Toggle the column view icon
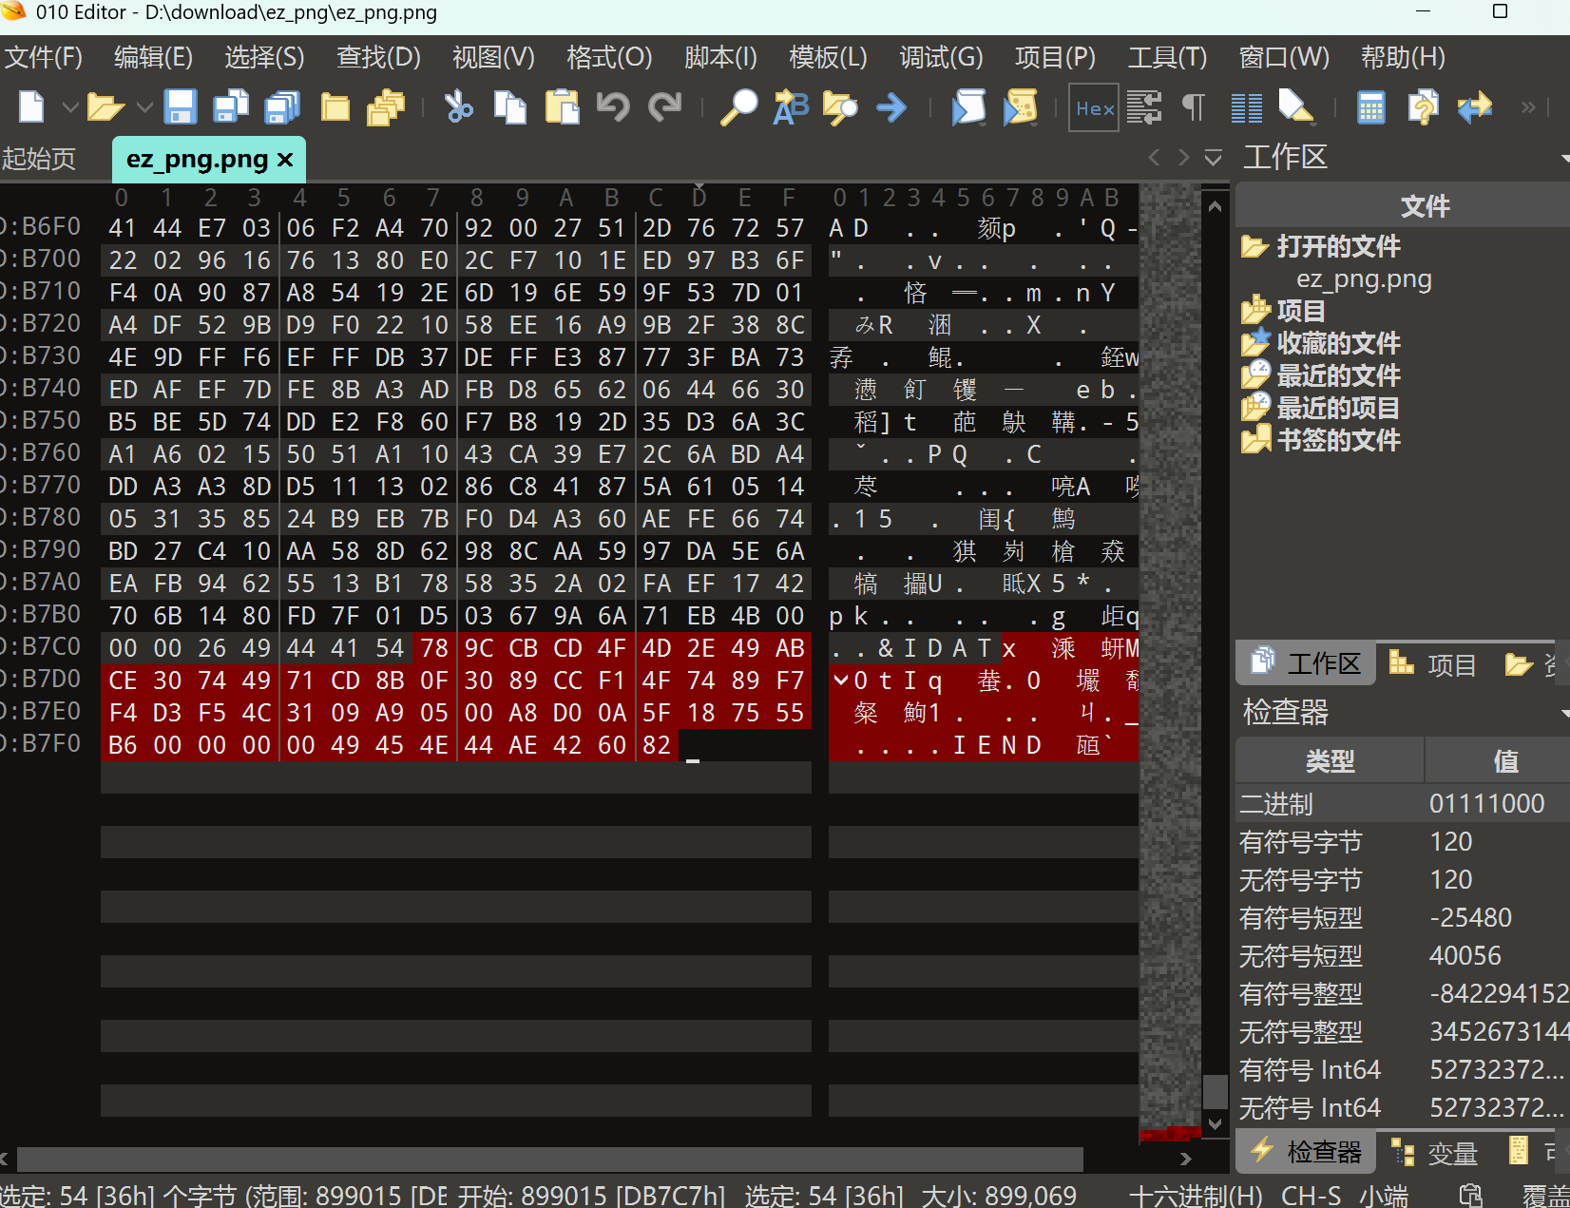Screen dimensions: 1570x1208 click(1246, 107)
